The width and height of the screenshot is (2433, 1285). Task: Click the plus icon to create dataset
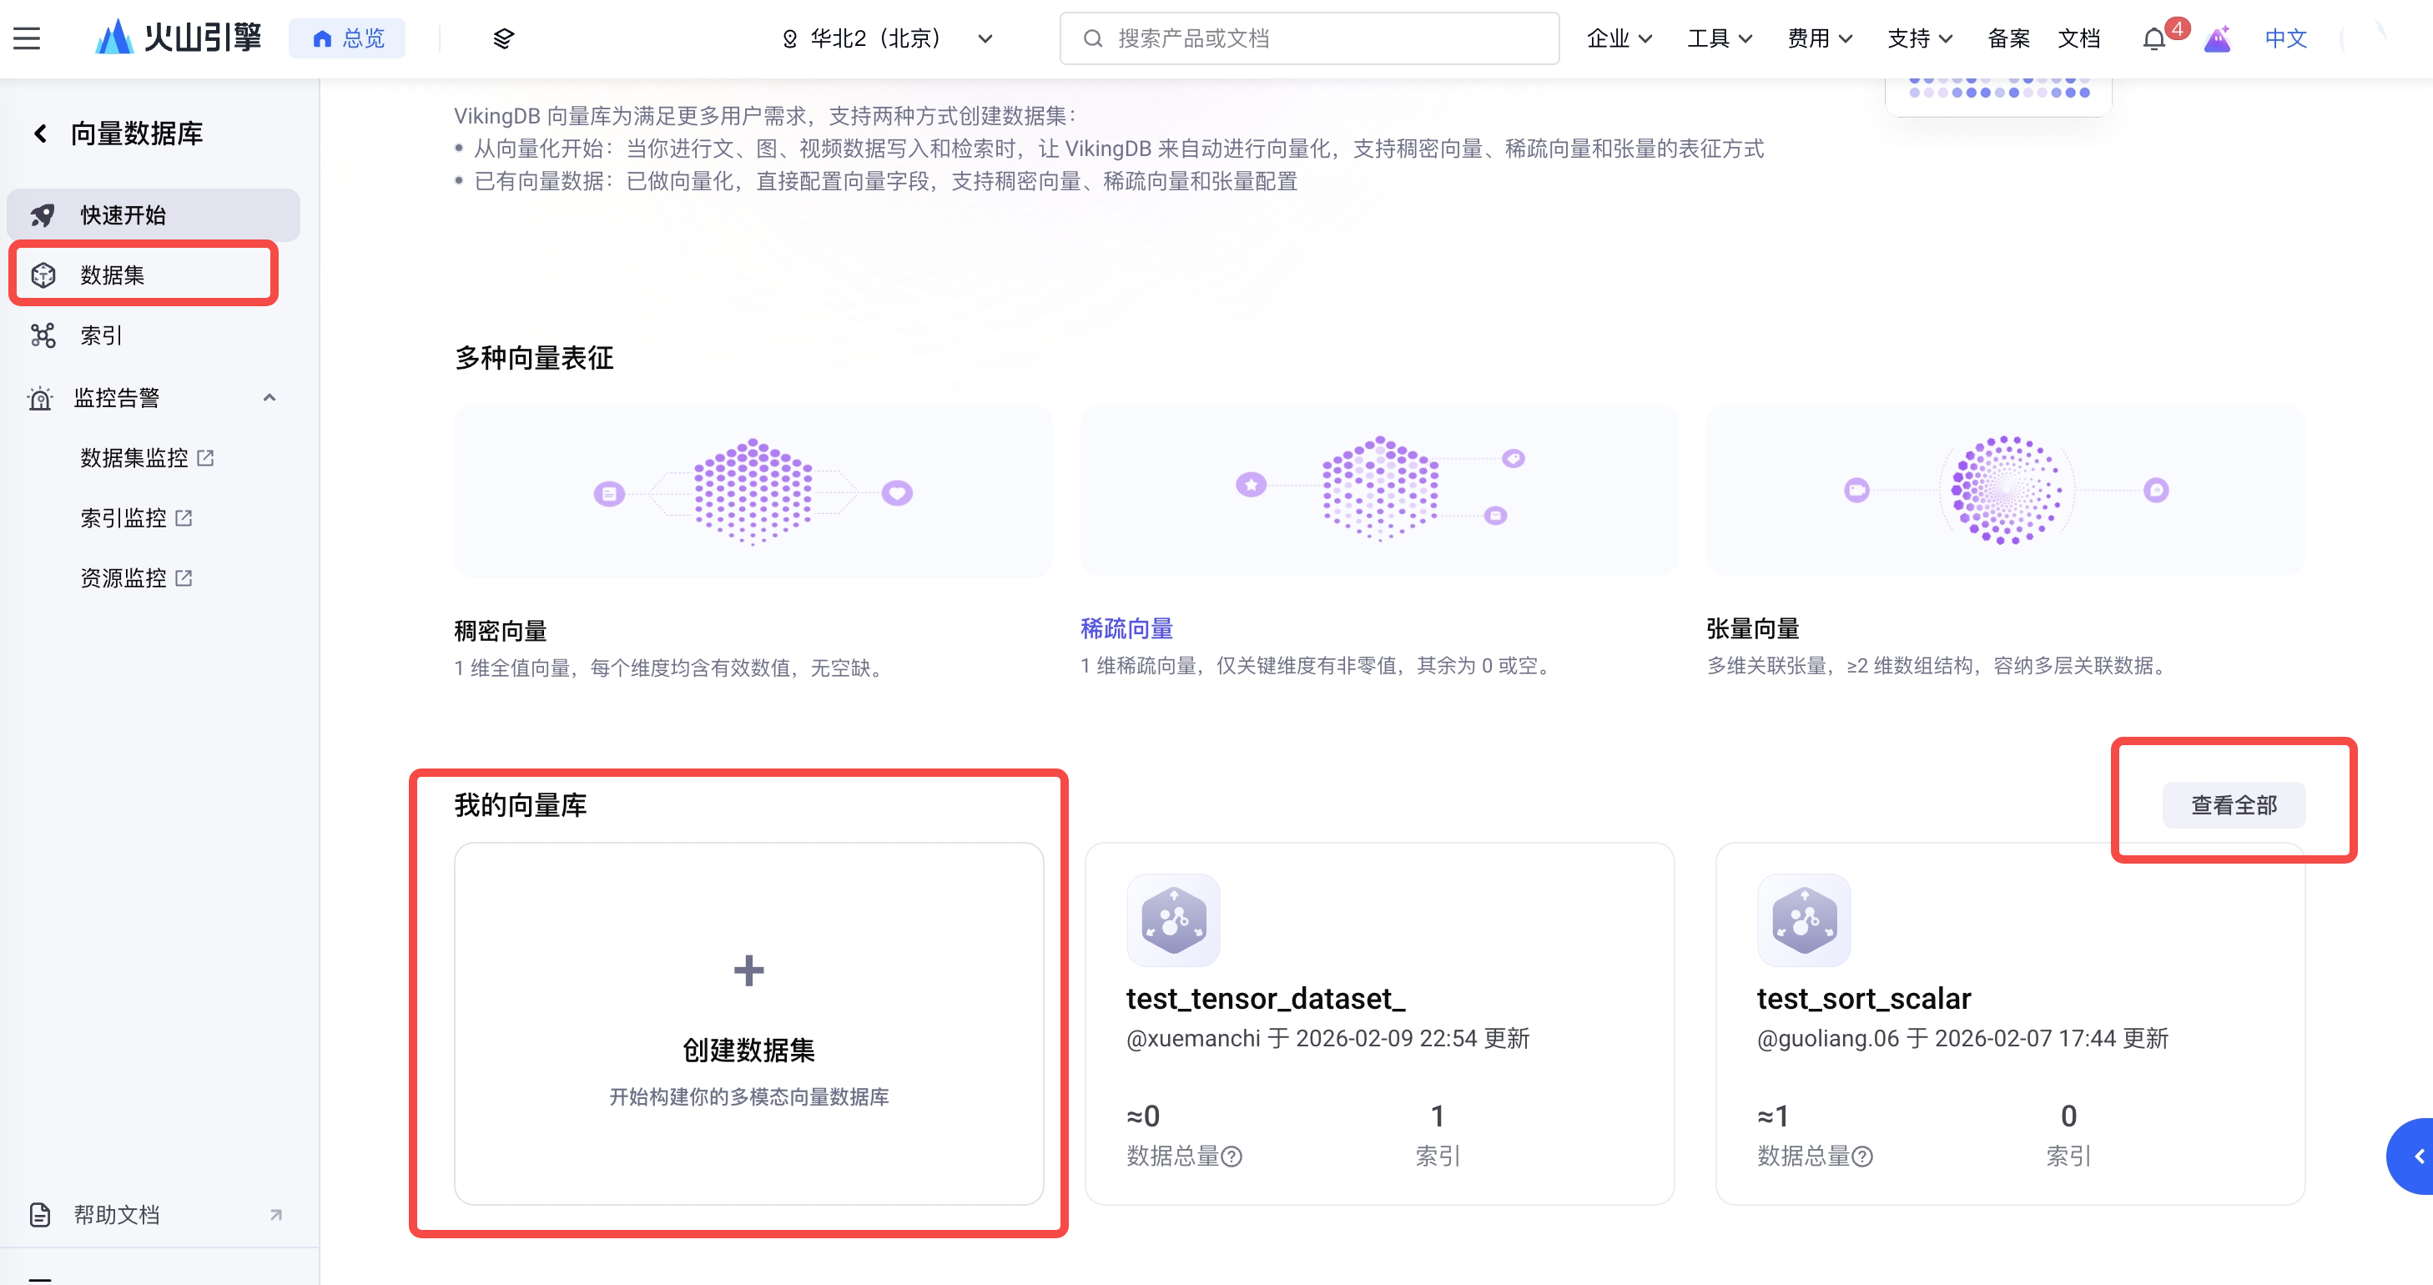[x=748, y=970]
